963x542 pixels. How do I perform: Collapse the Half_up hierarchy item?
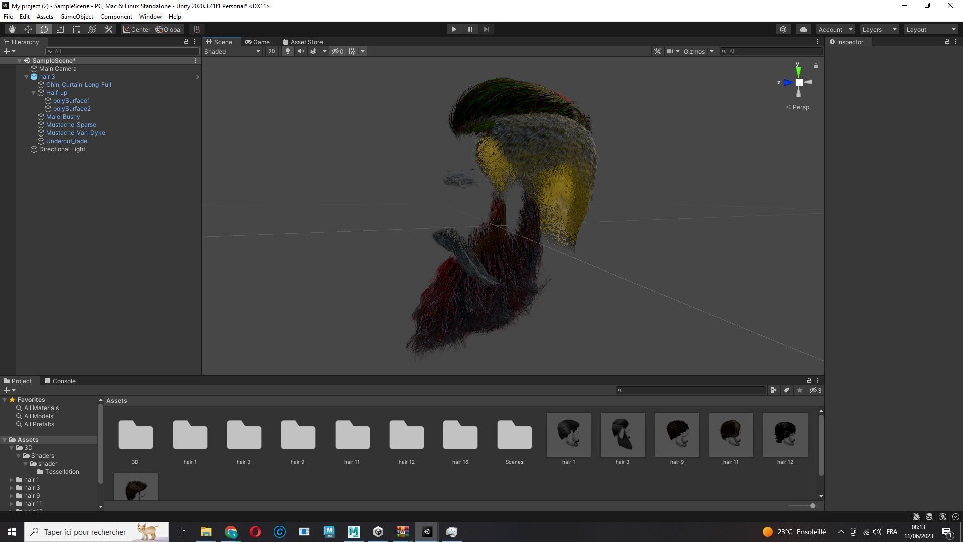(34, 93)
